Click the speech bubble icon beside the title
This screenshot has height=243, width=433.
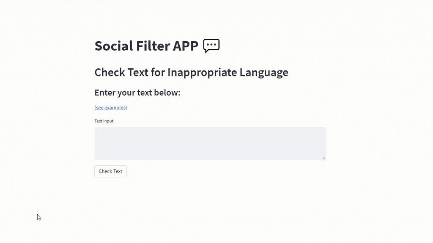click(211, 46)
